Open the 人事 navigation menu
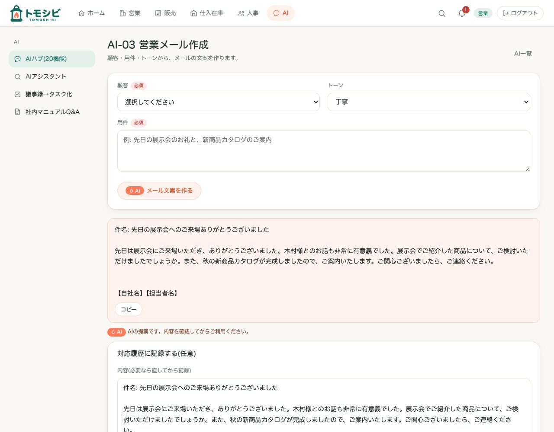 [248, 13]
